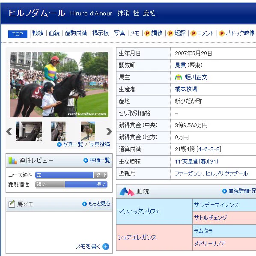Click the premium P icon beside コメント
The height and width of the screenshot is (256, 256).
(x=193, y=33)
